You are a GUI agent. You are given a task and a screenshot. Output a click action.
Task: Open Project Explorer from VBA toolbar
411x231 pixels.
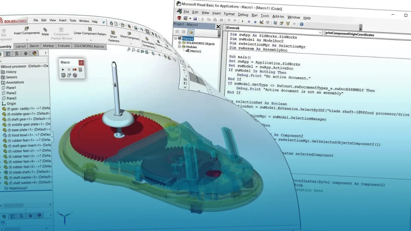275,23
